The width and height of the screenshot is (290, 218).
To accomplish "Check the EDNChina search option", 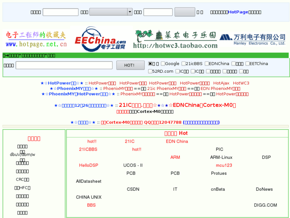I will pos(207,64).
